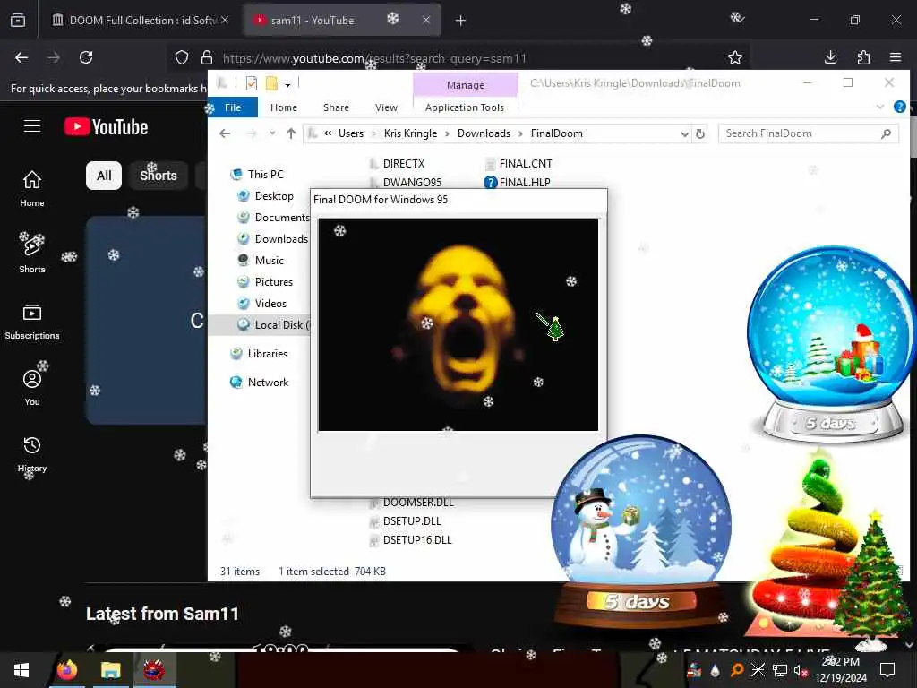Open the Firefox downloads panel
The height and width of the screenshot is (688, 917).
830,57
